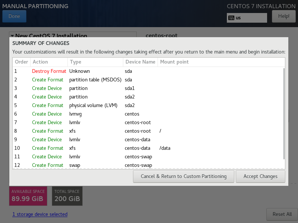Click the summary list vertical scrollbar
Screen dimensions: 298x223
284,111
